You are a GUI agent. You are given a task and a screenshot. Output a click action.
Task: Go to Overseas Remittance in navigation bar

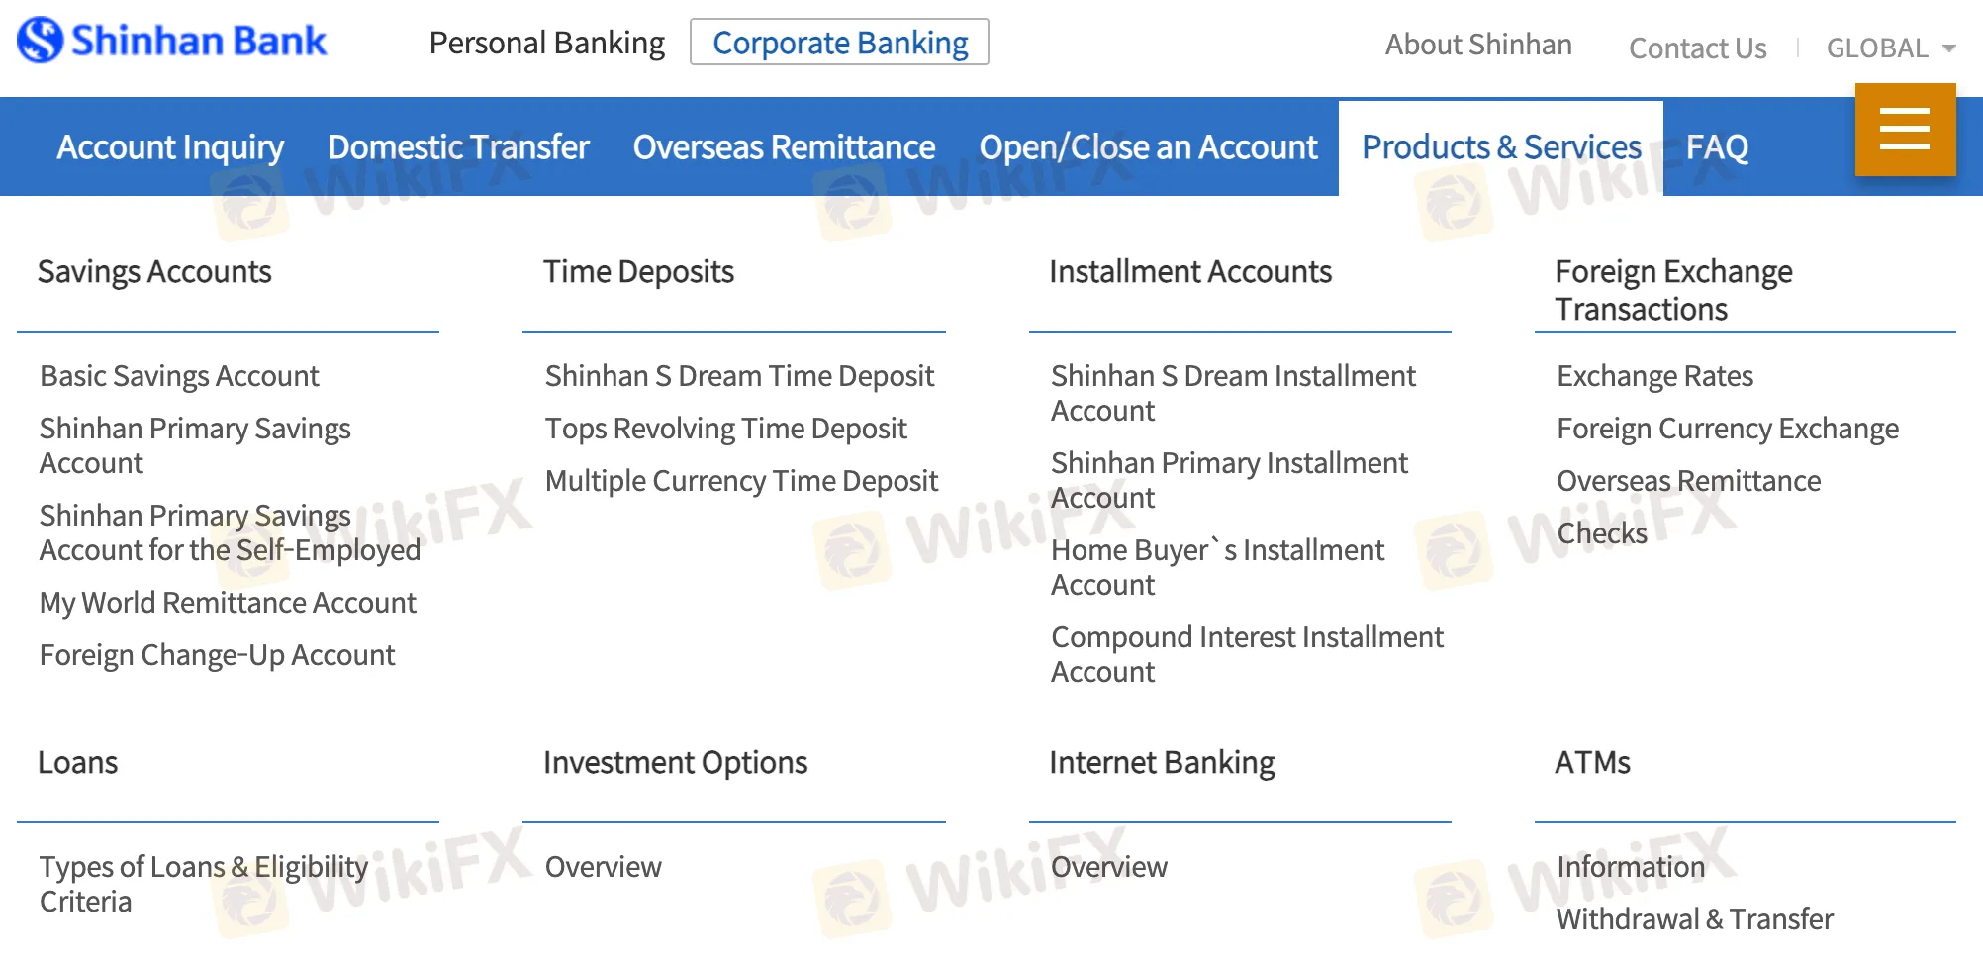pos(784,147)
